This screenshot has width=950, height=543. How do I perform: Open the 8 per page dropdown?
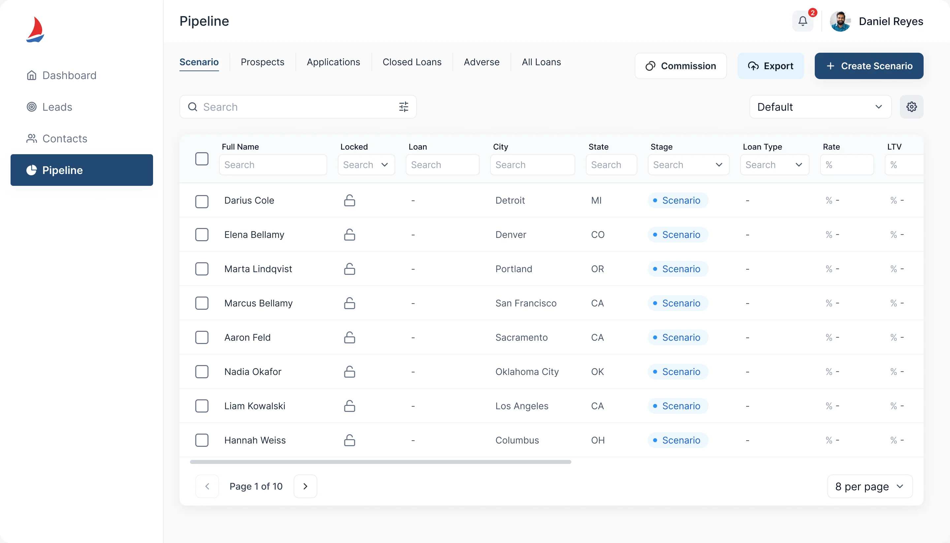[x=870, y=486]
